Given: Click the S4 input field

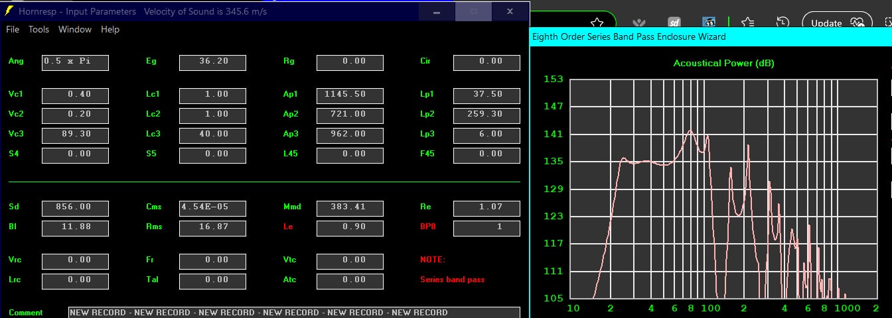Looking at the screenshot, I should coord(75,156).
